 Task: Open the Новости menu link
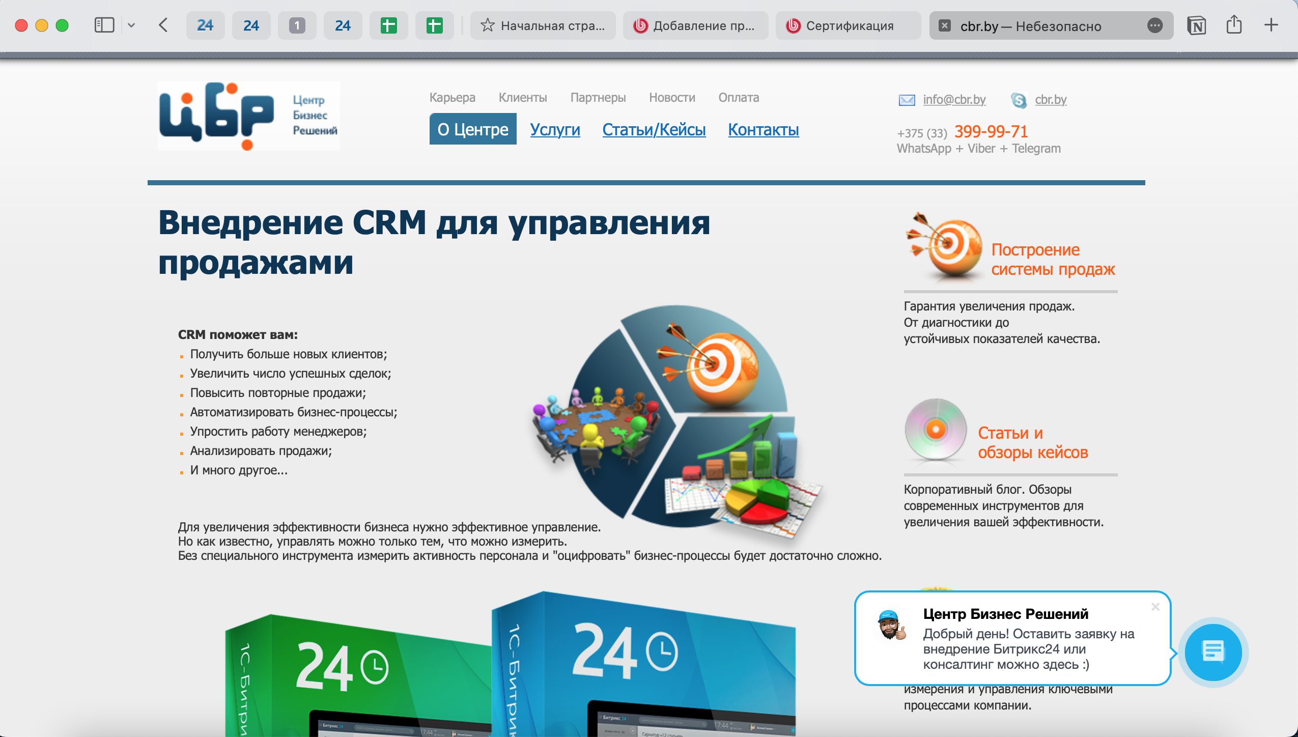[672, 97]
